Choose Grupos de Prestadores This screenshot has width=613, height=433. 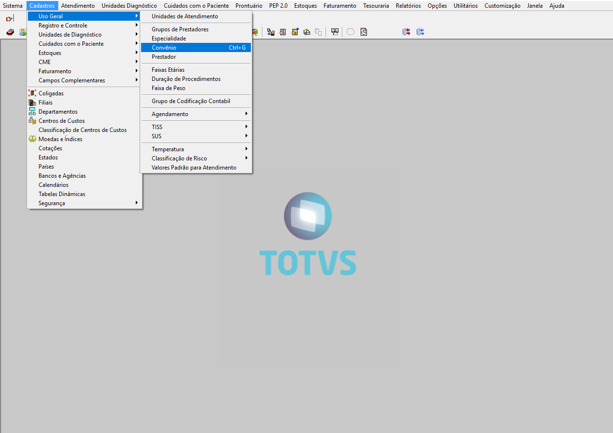click(x=196, y=29)
